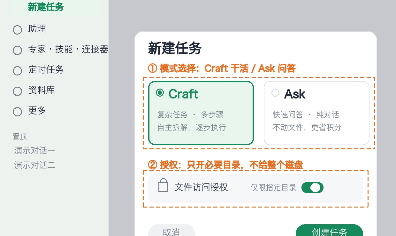Go to 专家·技能·连接器 sidebar entry
This screenshot has width=396, height=236.
(68, 49)
